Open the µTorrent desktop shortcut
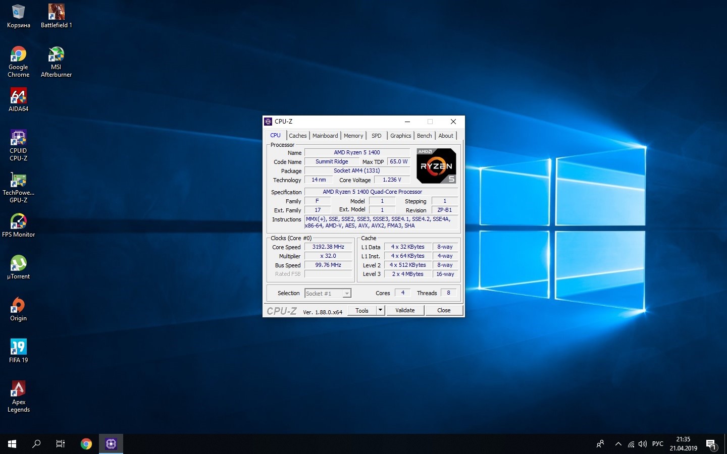 coord(19,267)
